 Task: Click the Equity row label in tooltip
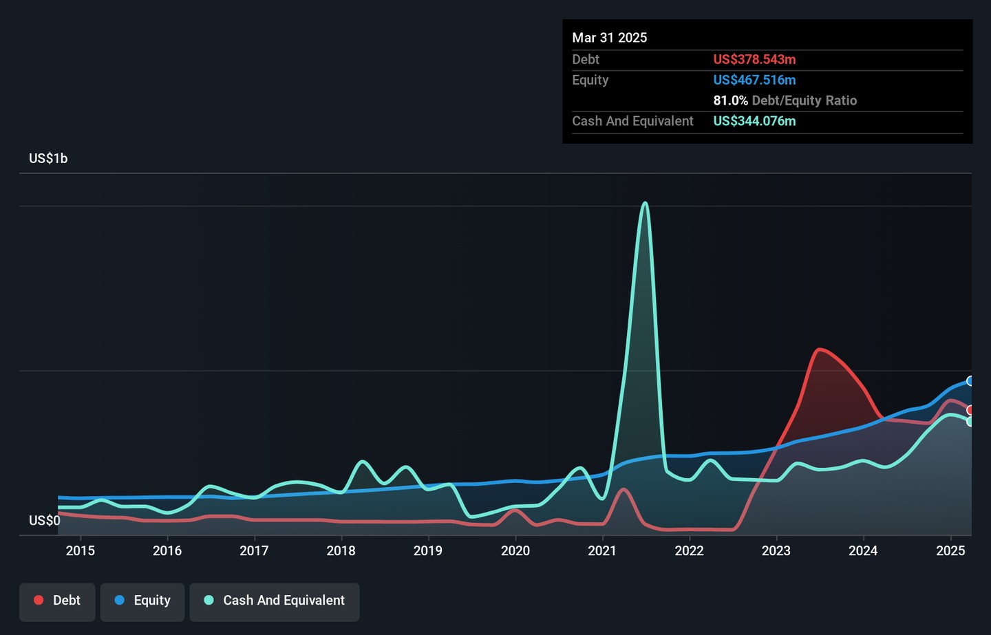coord(590,80)
